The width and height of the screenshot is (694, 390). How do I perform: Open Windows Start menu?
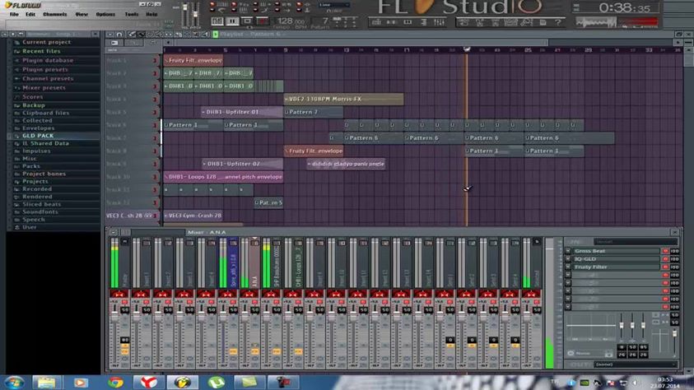[14, 382]
